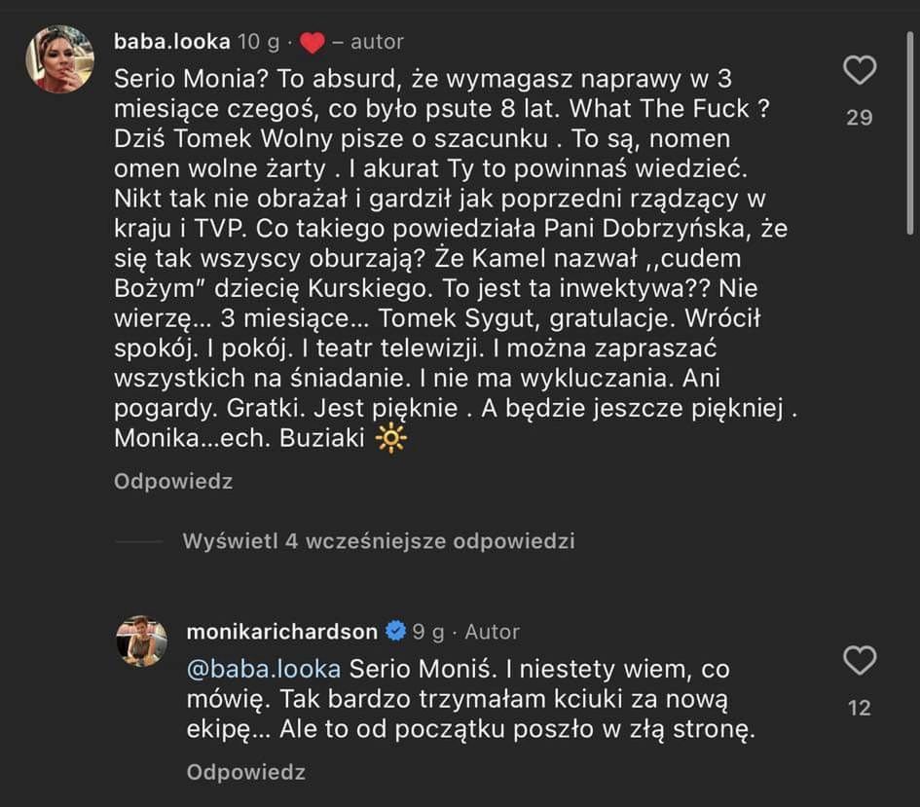Image resolution: width=920 pixels, height=807 pixels.
Task: Click the "Autor" label beside monikarichardson
Action: (x=492, y=632)
